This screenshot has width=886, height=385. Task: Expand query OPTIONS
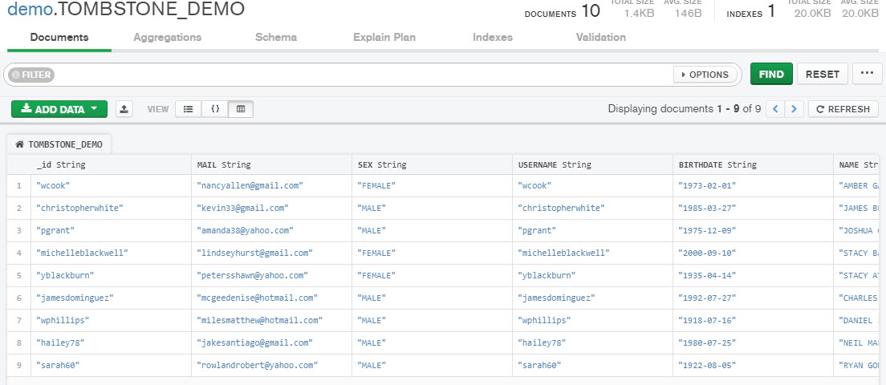point(705,75)
